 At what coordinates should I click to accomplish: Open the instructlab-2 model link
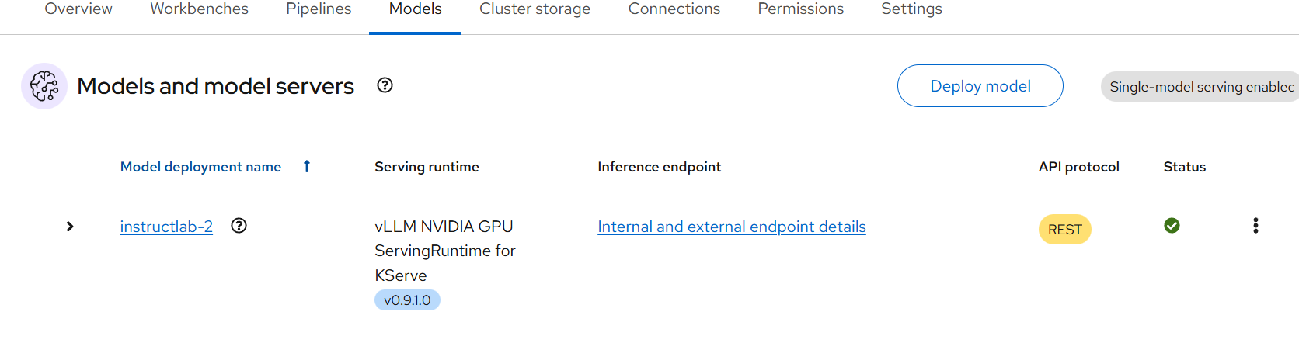[166, 227]
